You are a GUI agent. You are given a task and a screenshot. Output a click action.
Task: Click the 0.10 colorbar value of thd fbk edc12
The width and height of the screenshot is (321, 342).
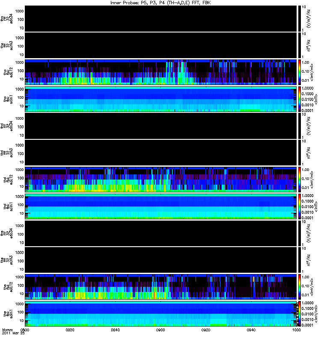coord(306,179)
